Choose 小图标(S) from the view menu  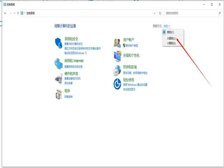(171, 43)
